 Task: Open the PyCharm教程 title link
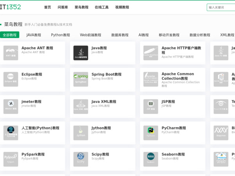[x=174, y=128]
